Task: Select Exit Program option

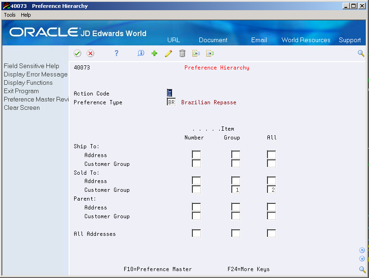Action: click(x=21, y=91)
